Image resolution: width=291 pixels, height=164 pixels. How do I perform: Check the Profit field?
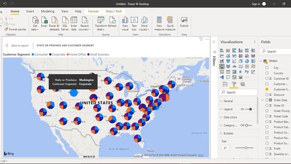point(267,149)
